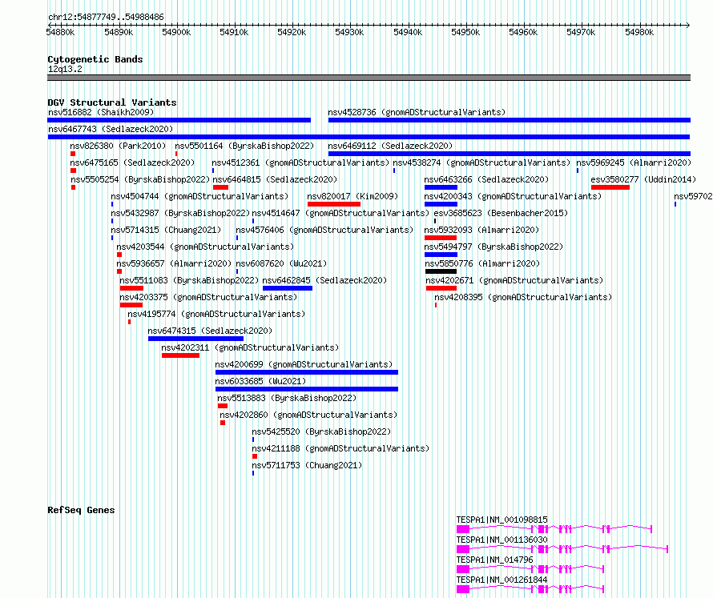Screen dimensions: 713x598
Task: Open nsv4203375 gnomAD variant label
Action: tap(208, 297)
